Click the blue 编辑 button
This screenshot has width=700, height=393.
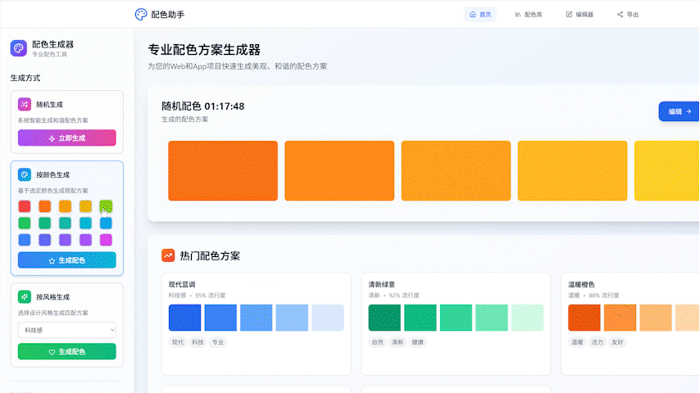point(679,111)
